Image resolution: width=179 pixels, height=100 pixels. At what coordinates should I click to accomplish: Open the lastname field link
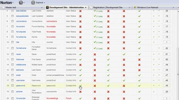pyautogui.click(x=20, y=70)
